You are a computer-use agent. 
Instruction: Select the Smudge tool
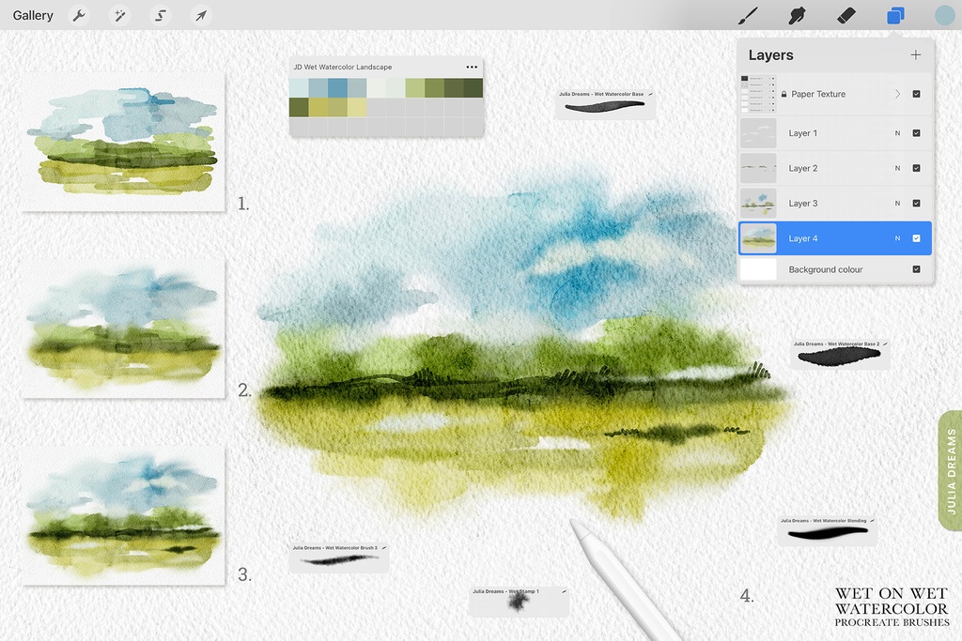pos(796,15)
